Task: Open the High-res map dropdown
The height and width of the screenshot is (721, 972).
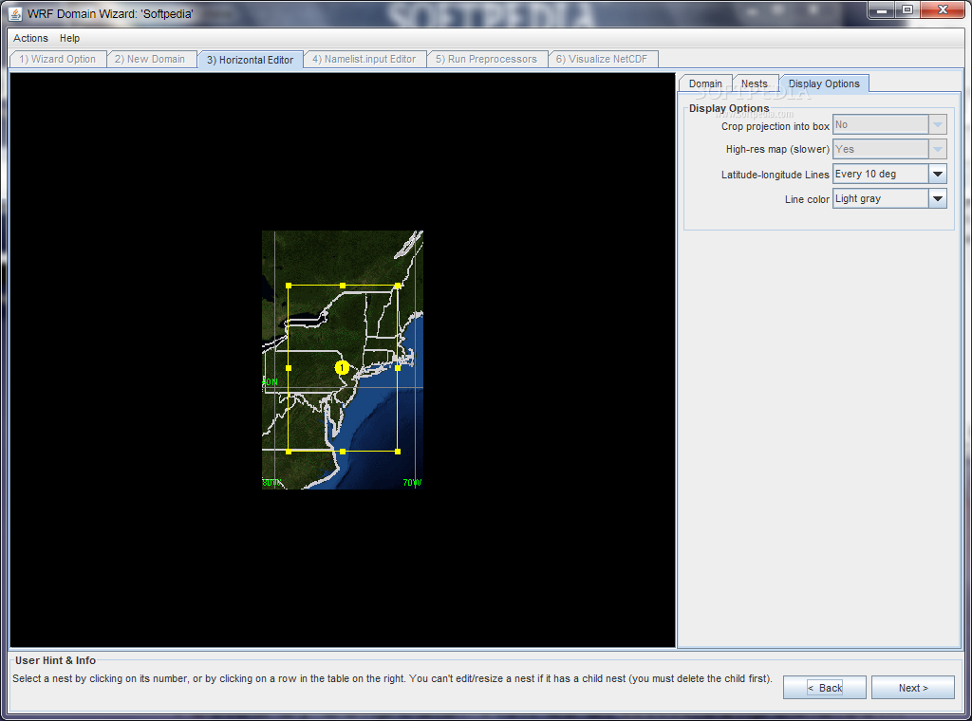Action: (x=888, y=149)
